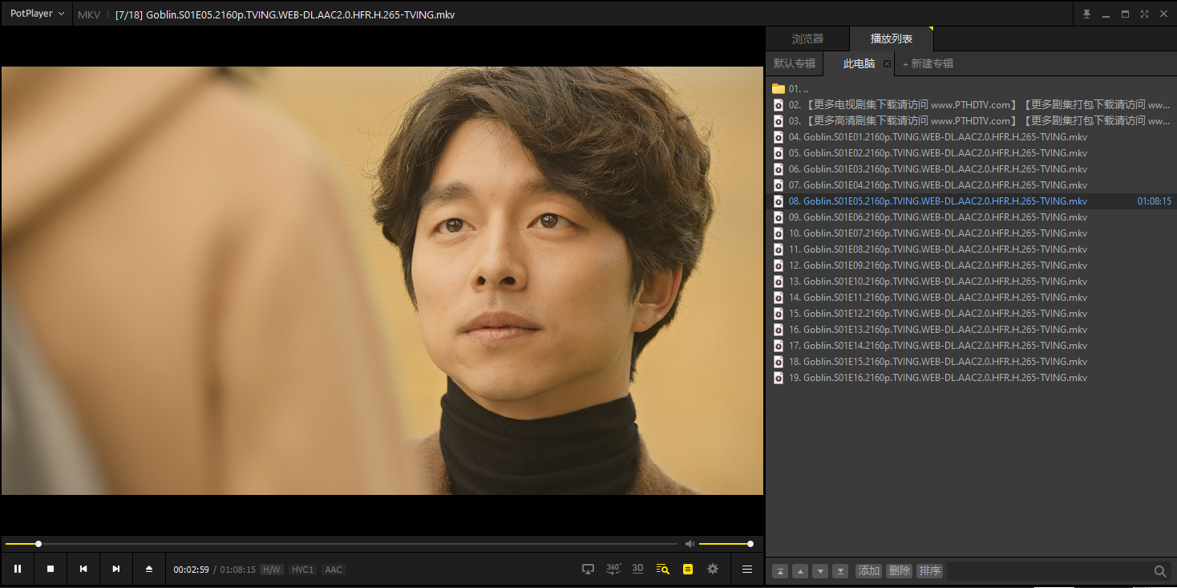Close the 此电脑 album tab
This screenshot has width=1177, height=588.
coord(887,63)
